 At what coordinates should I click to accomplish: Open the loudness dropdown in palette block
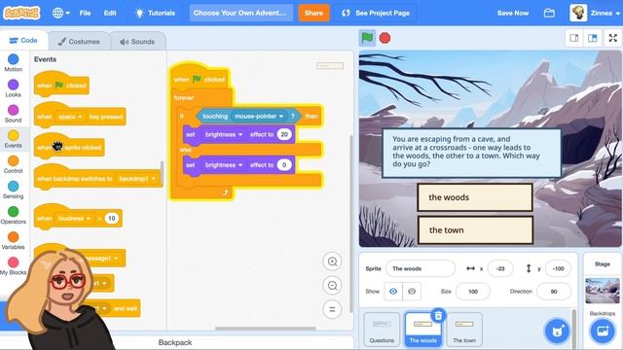pyautogui.click(x=74, y=218)
